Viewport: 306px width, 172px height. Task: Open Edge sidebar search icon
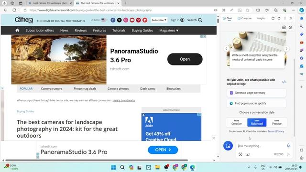click(302, 26)
